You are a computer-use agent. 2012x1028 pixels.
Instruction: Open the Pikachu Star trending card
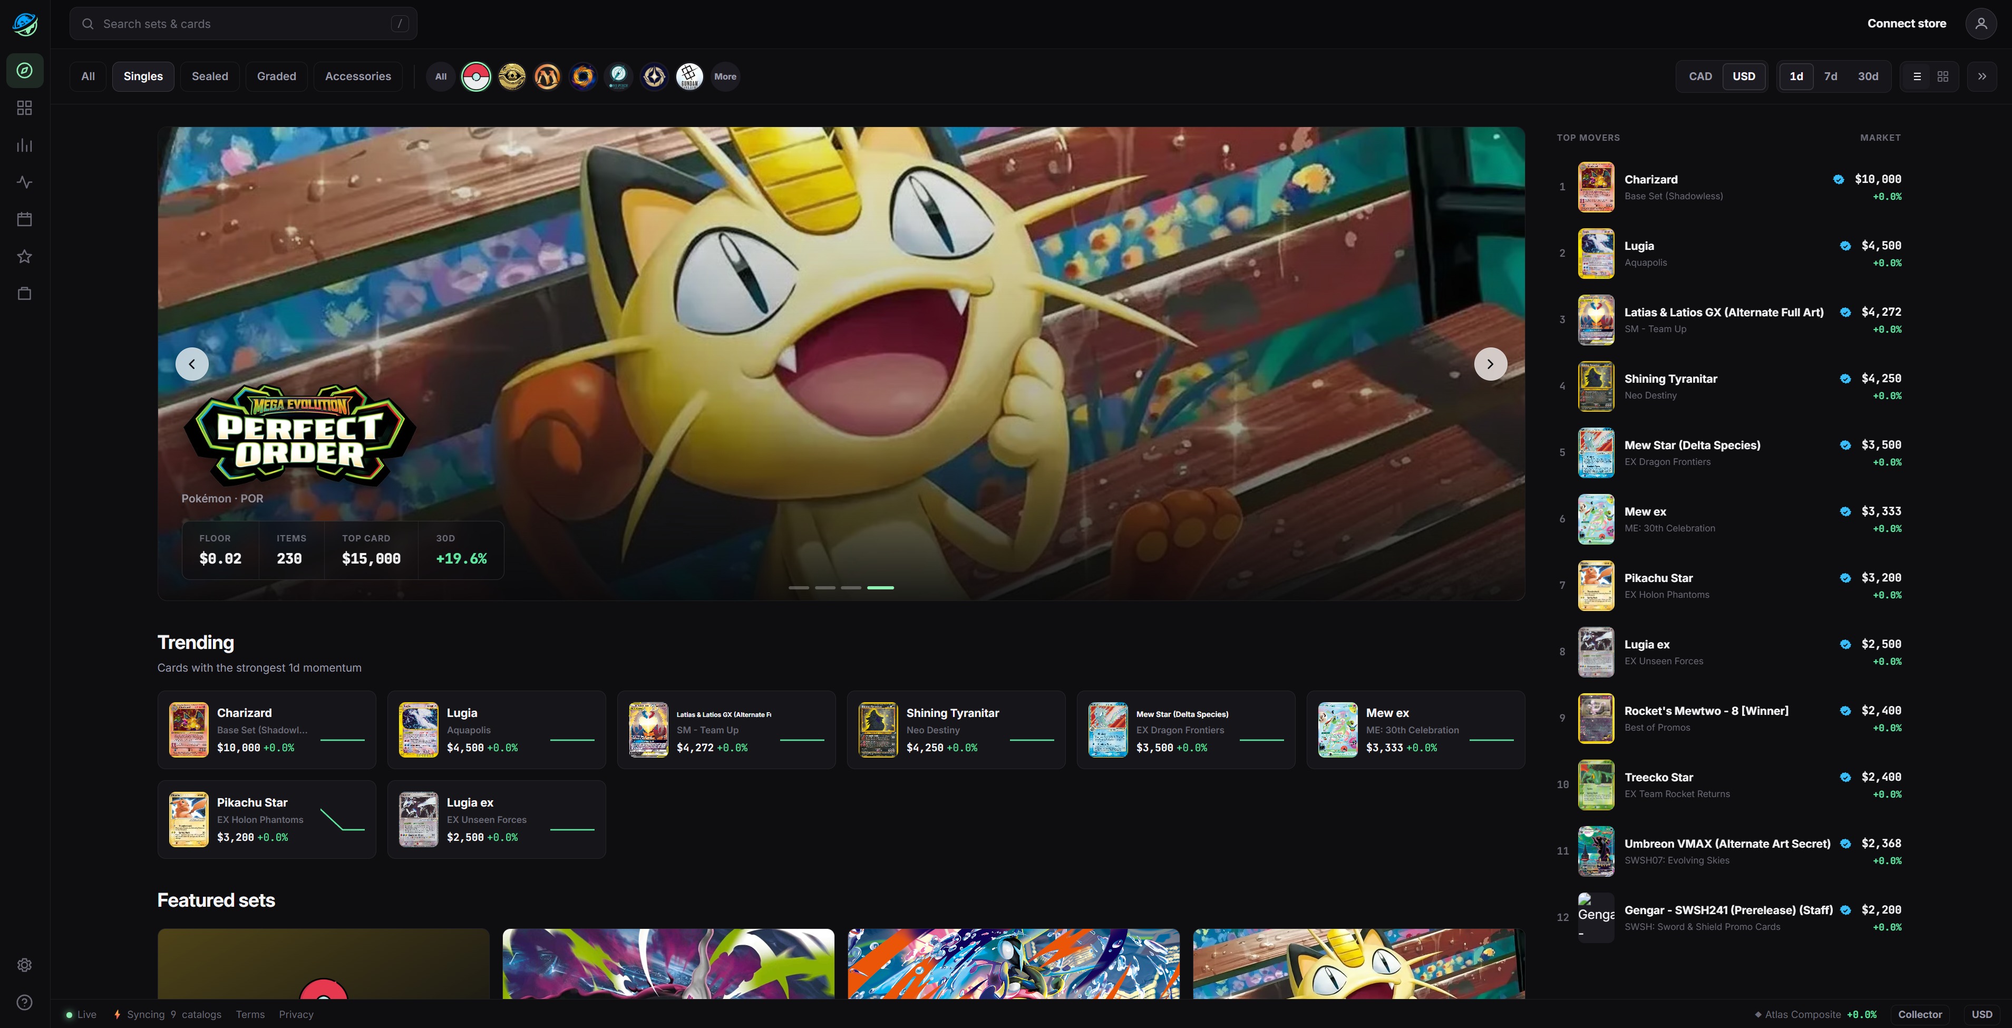point(266,819)
